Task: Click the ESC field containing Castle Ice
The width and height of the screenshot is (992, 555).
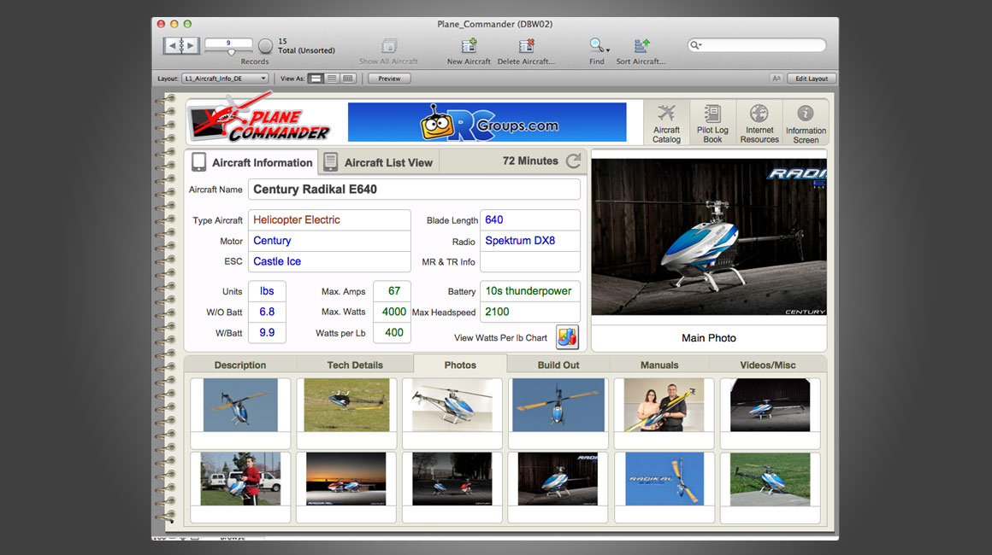Action: [x=329, y=261]
